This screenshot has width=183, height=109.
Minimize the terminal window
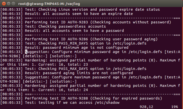click(8, 3)
